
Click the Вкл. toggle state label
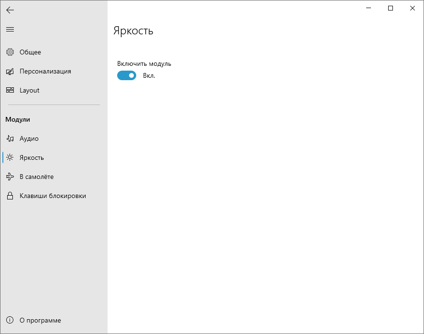[x=149, y=75]
